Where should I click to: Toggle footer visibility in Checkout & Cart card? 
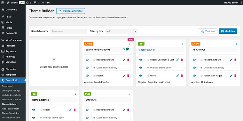(141, 76)
